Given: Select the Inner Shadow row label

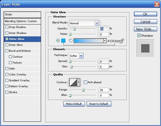Looking at the screenshot, I should point(18,33).
